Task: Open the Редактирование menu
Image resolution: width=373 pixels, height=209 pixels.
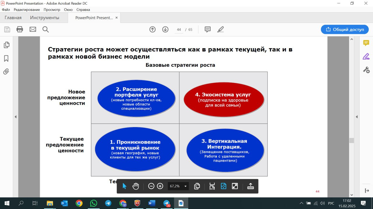Action: (x=27, y=10)
